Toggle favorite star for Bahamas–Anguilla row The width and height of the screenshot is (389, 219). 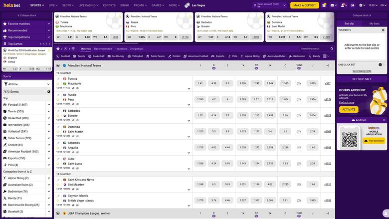[x=58, y=148]
